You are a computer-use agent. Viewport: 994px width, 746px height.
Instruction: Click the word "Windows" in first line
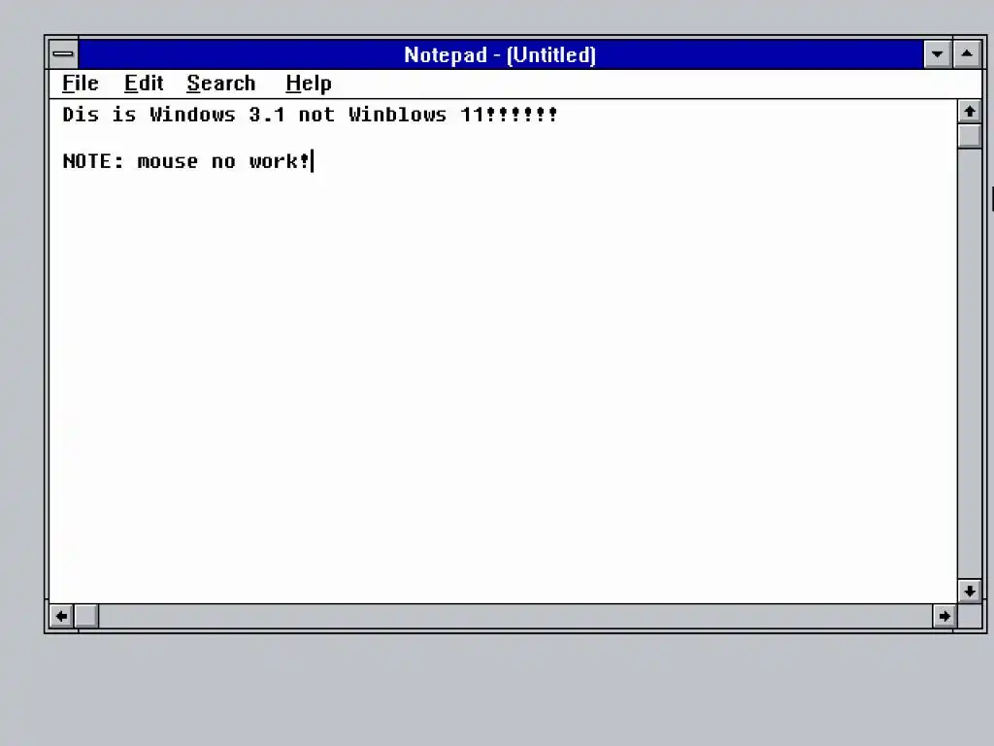[x=193, y=115]
